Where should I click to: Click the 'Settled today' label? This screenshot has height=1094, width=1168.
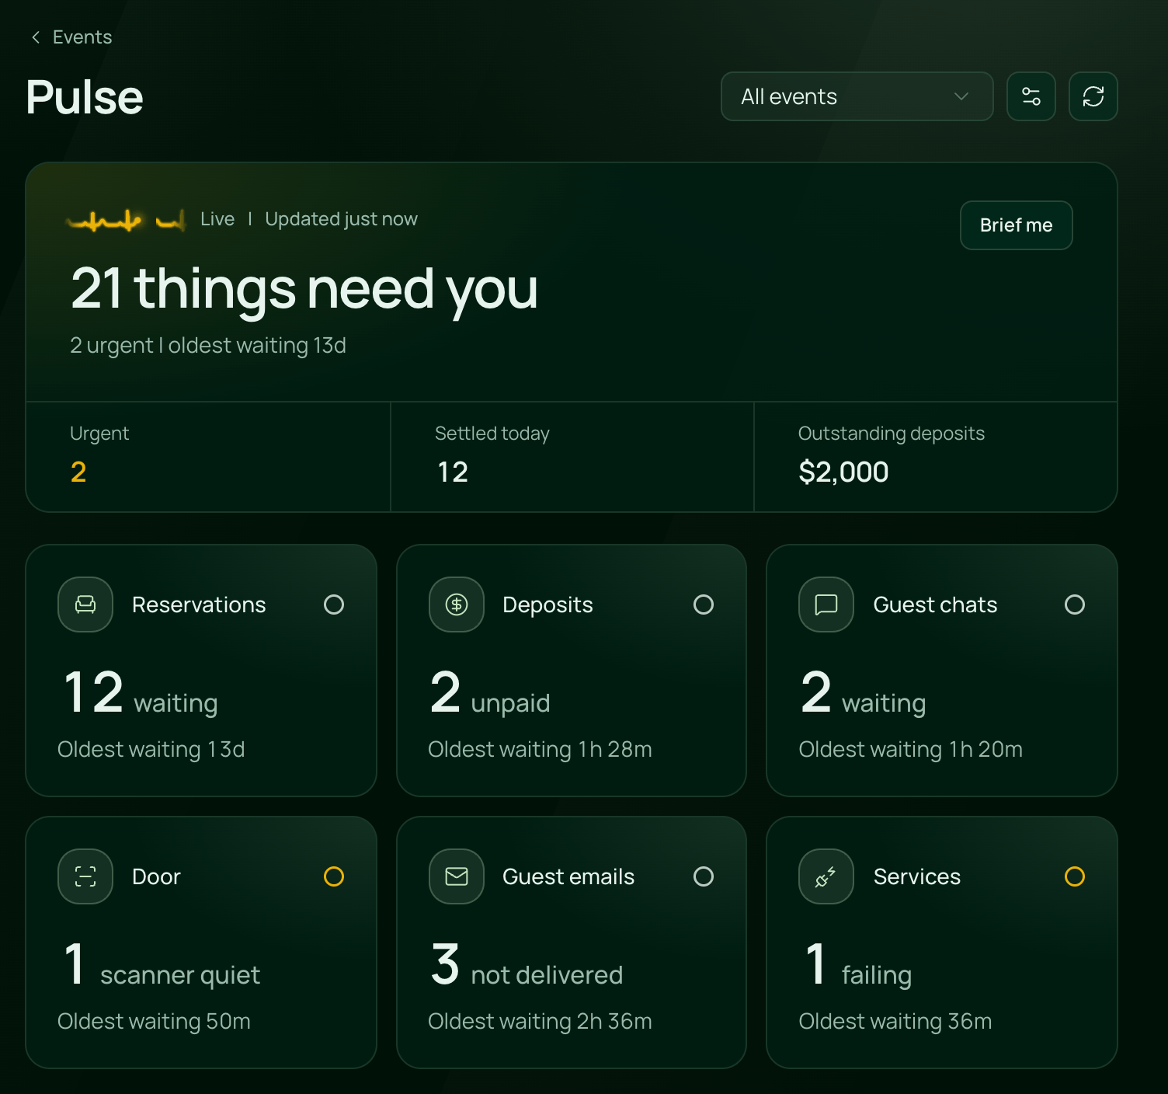[x=492, y=434]
